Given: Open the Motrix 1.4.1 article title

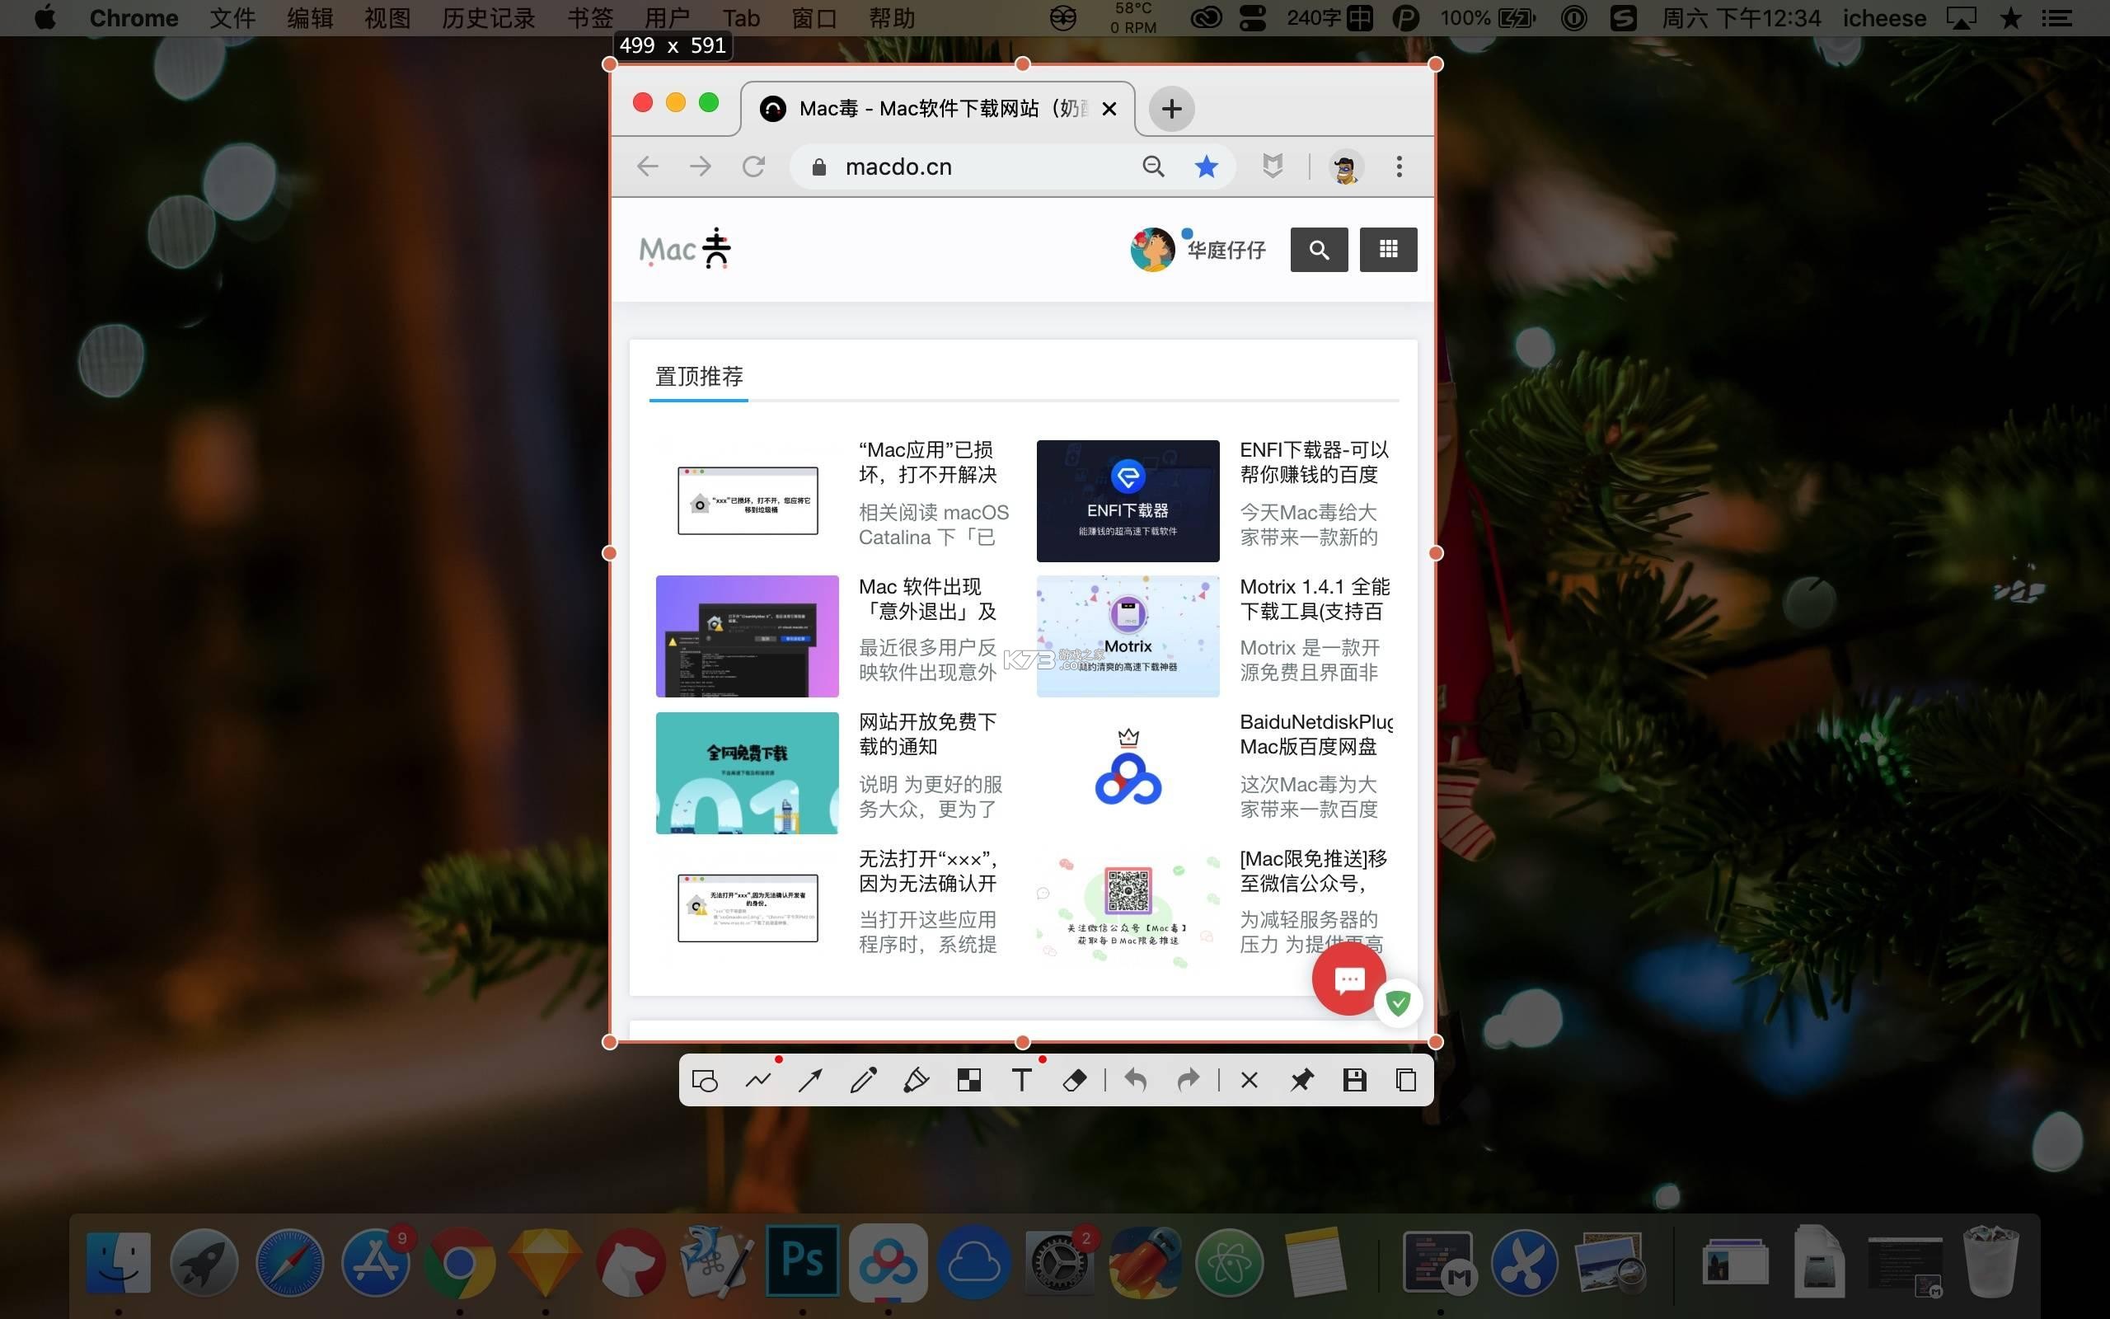Looking at the screenshot, I should click(1314, 598).
